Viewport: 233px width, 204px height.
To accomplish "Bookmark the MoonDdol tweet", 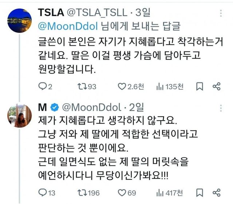I will click(199, 192).
